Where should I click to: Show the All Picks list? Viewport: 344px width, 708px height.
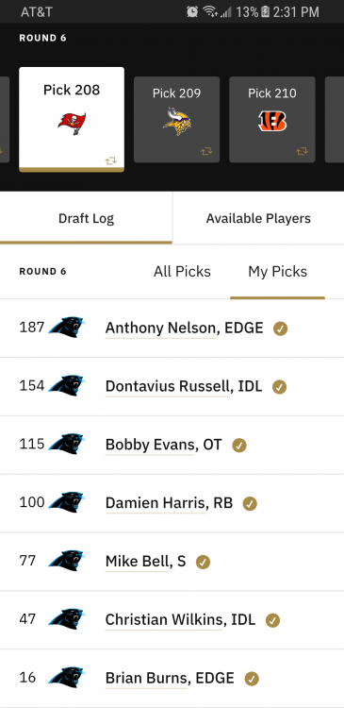tap(182, 271)
